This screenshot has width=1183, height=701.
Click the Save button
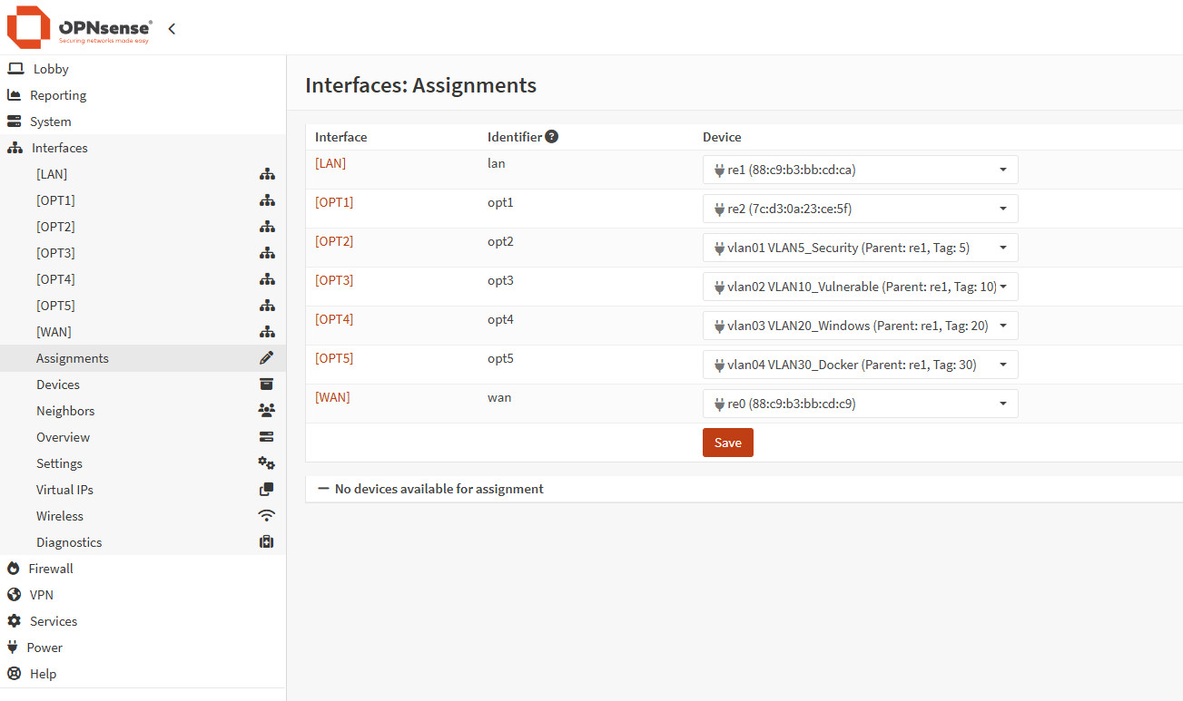coord(727,442)
